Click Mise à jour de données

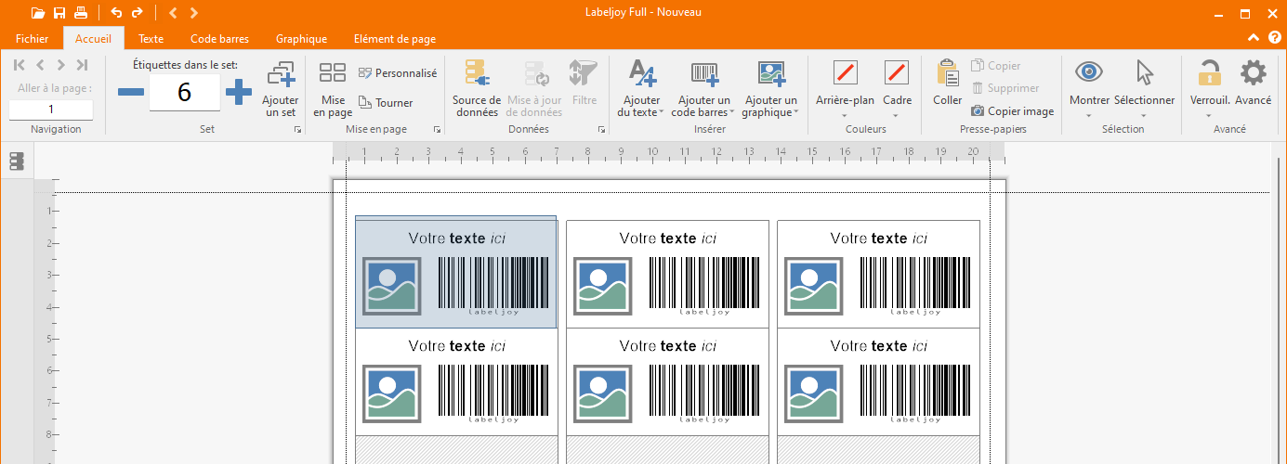[x=534, y=89]
